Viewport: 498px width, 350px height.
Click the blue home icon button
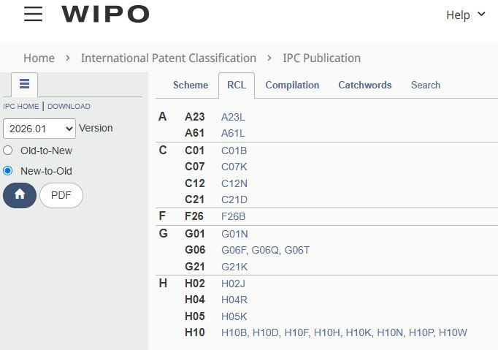[20, 195]
